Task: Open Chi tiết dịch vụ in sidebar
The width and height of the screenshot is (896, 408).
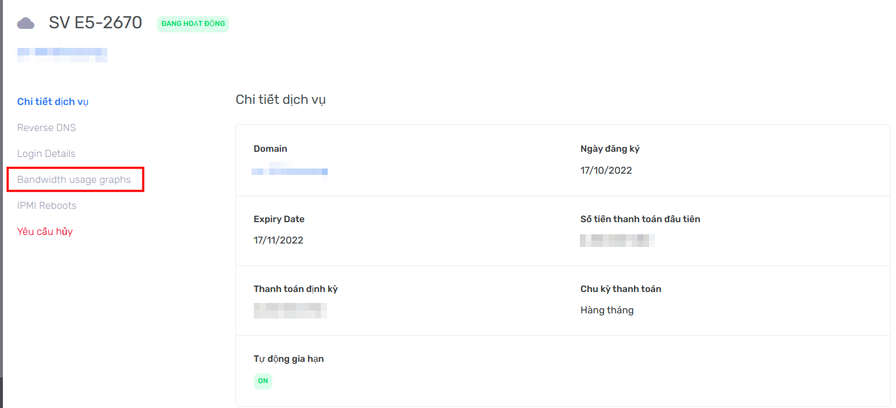Action: point(53,102)
